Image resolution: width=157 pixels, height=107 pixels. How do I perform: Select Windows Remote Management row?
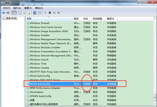click(72, 56)
